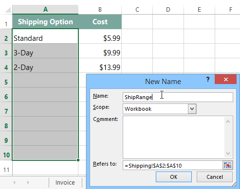Select row 7 header
Viewport: 240px width, 189px height.
6,109
